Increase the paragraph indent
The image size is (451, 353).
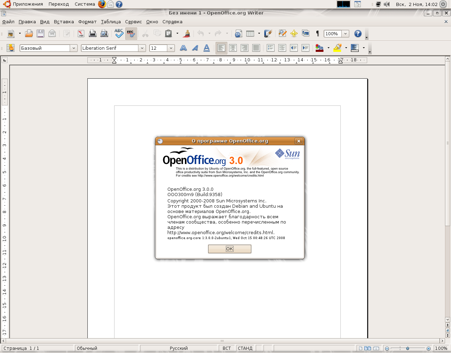305,48
